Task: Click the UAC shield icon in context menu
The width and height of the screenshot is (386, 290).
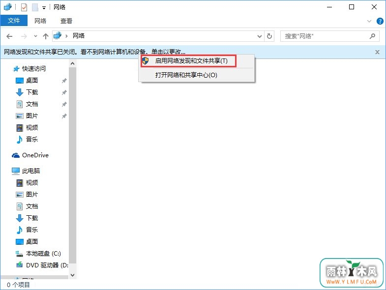Action: point(145,61)
